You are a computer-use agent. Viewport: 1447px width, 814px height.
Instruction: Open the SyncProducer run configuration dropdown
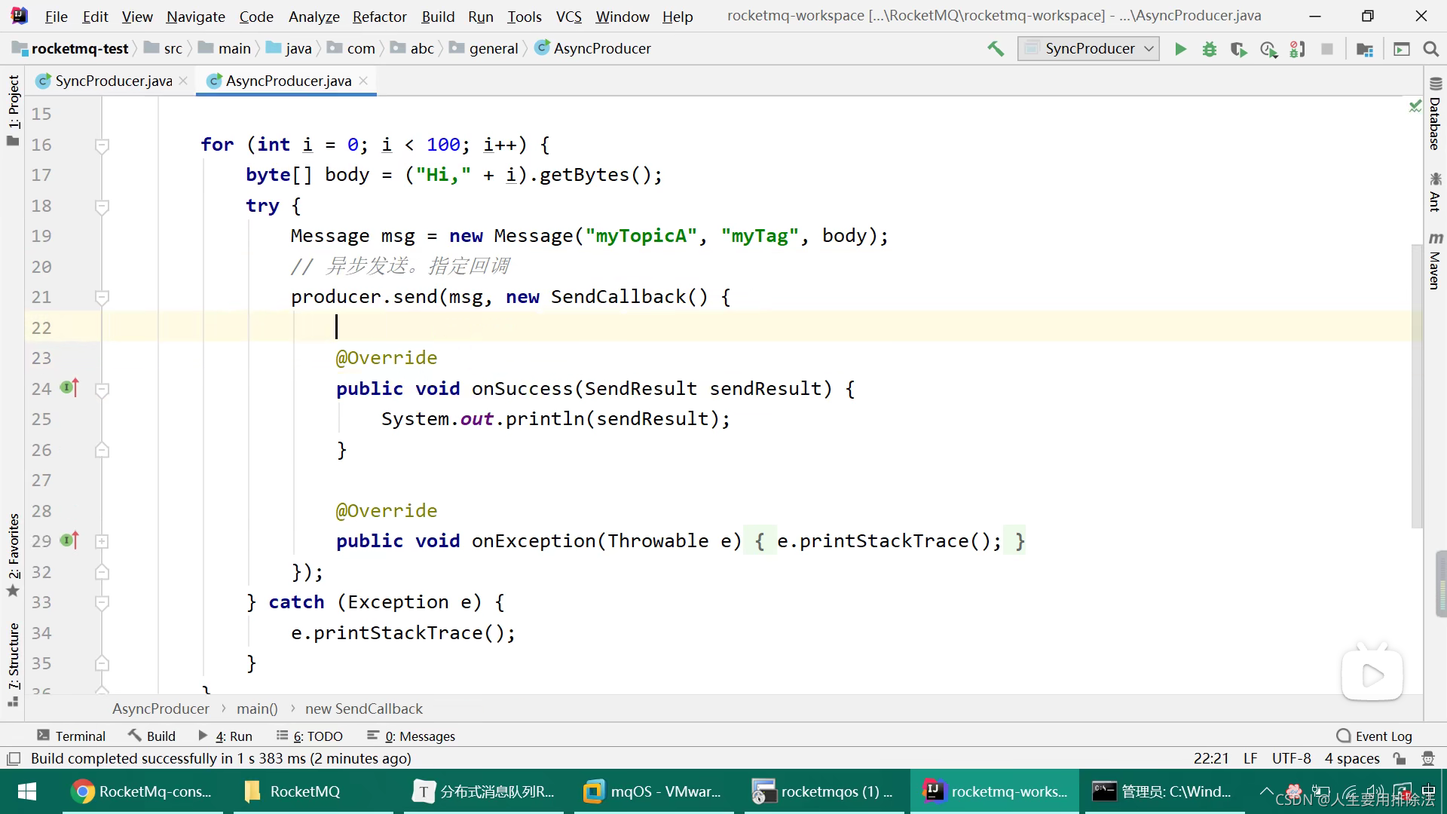pos(1088,49)
